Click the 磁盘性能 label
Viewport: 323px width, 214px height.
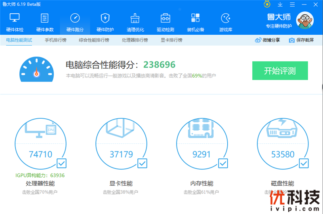[x=282, y=183]
